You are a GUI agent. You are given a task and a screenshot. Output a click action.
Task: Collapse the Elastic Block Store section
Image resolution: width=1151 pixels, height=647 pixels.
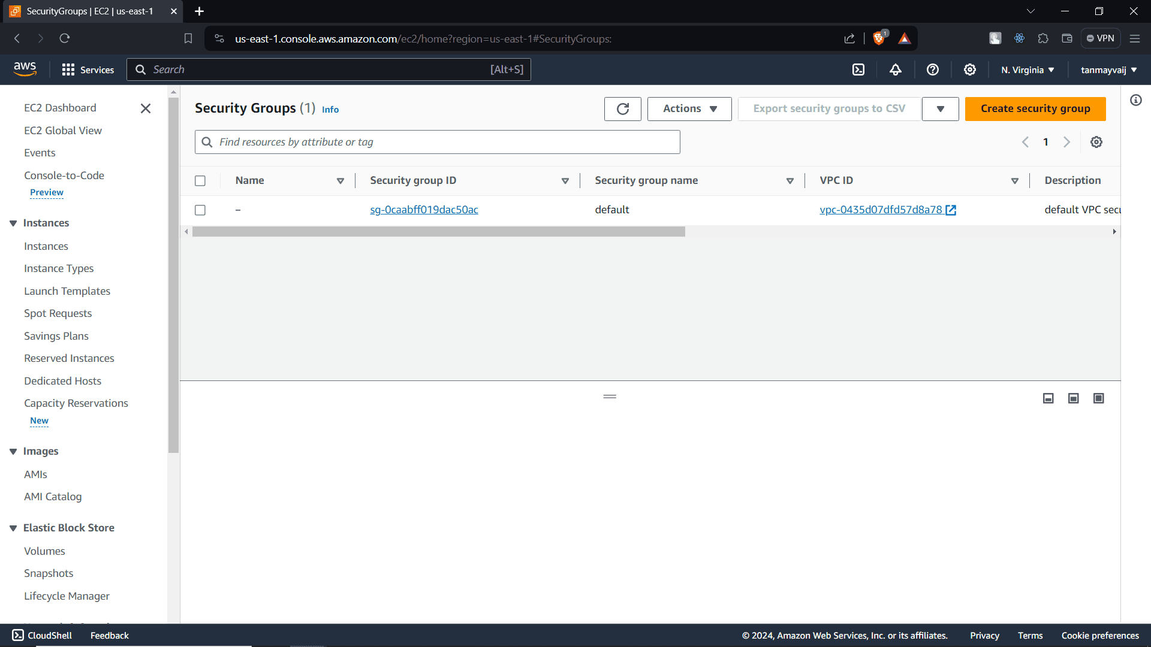(x=13, y=528)
